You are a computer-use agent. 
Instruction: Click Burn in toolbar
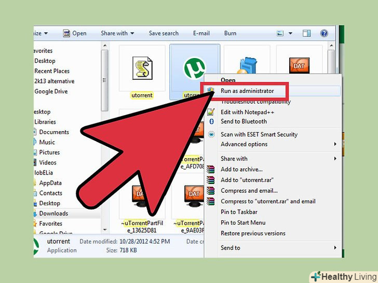230,33
